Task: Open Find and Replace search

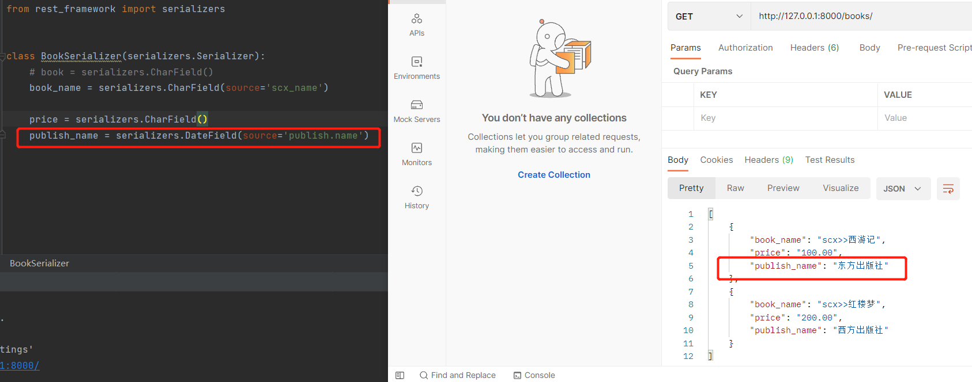Action: click(457, 375)
